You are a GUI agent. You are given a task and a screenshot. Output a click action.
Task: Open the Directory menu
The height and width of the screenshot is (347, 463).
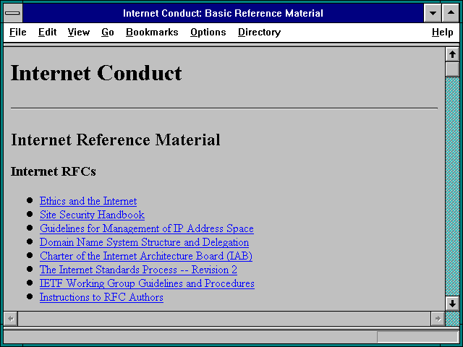(x=259, y=32)
